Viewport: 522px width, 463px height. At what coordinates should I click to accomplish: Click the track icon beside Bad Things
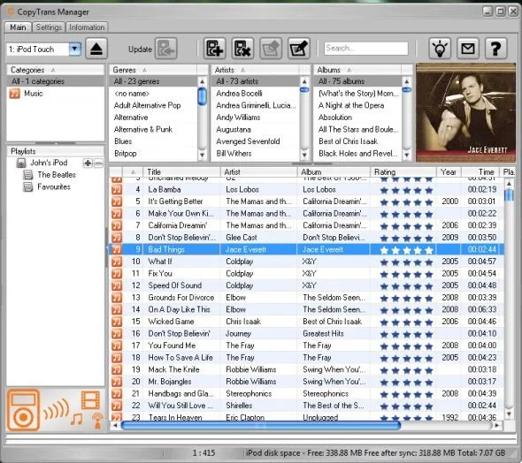click(x=117, y=249)
